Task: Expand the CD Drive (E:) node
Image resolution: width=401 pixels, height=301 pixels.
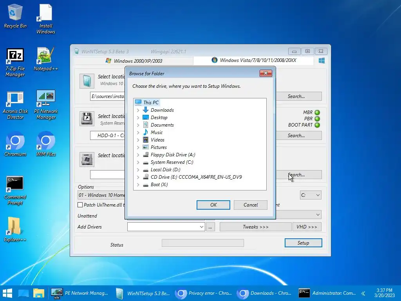Action: (138, 177)
